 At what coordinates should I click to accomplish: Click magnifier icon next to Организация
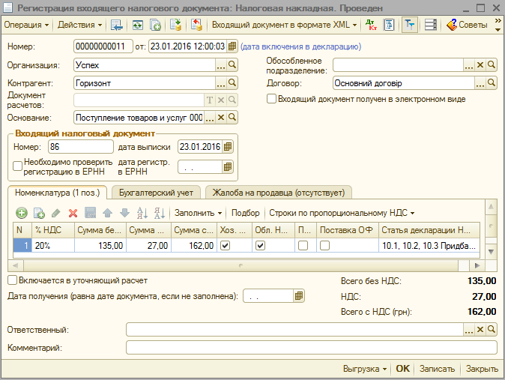point(232,64)
